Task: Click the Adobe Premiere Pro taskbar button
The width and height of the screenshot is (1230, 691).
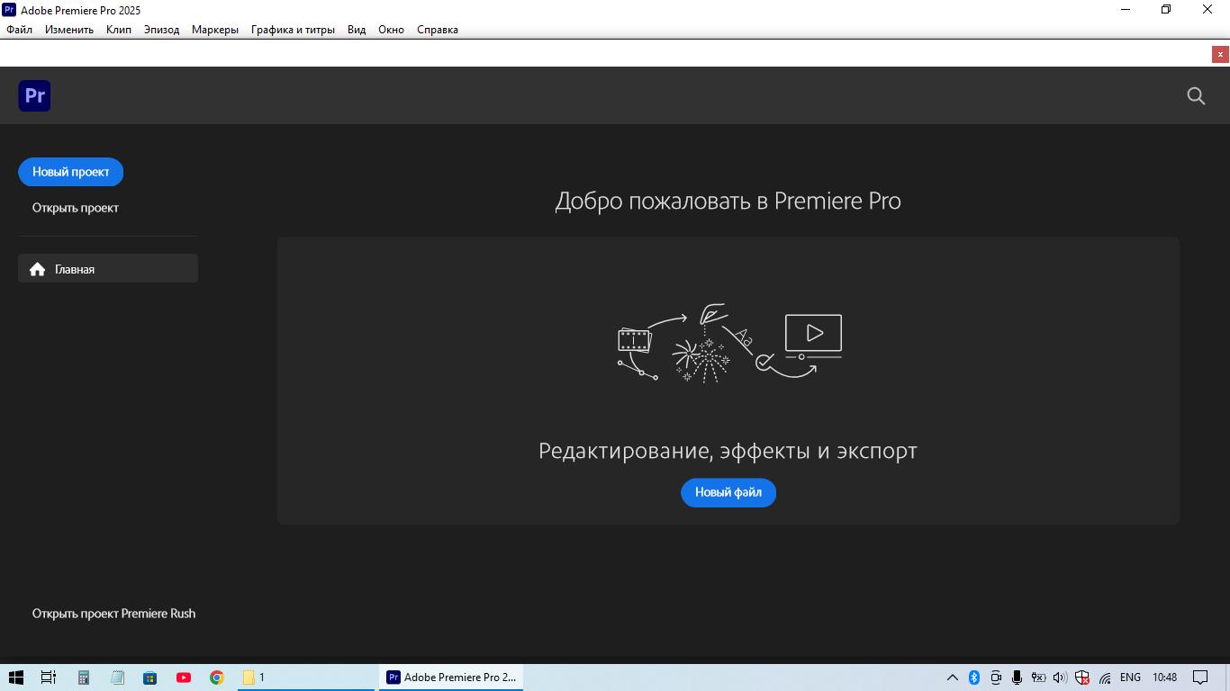Action: click(451, 678)
